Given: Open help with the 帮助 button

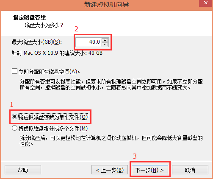Looking at the screenshot, I should (x=23, y=170).
